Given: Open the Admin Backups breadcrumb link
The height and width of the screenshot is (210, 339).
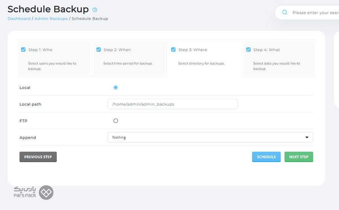Looking at the screenshot, I should pyautogui.click(x=51, y=18).
